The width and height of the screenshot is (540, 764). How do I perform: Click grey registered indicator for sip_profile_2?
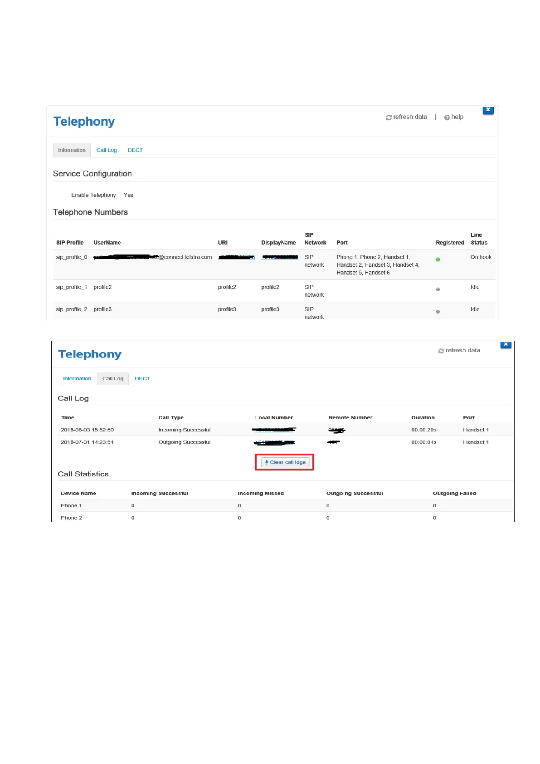tap(438, 312)
